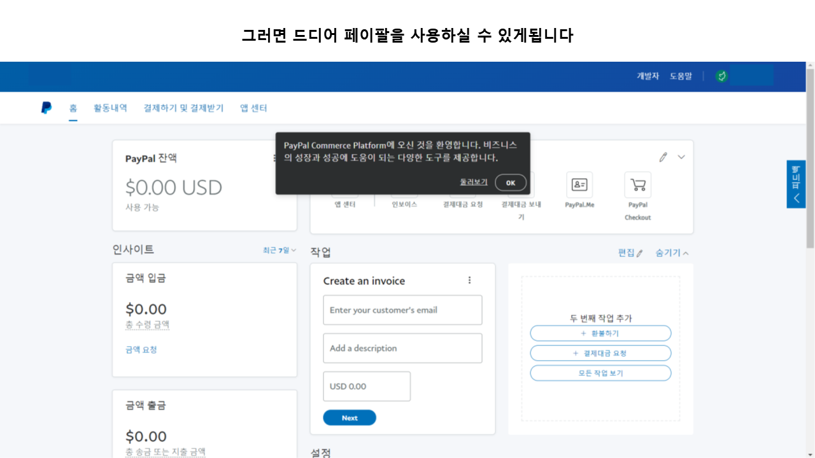
Task: Click the 총 수령 금액 label
Action: click(x=148, y=324)
